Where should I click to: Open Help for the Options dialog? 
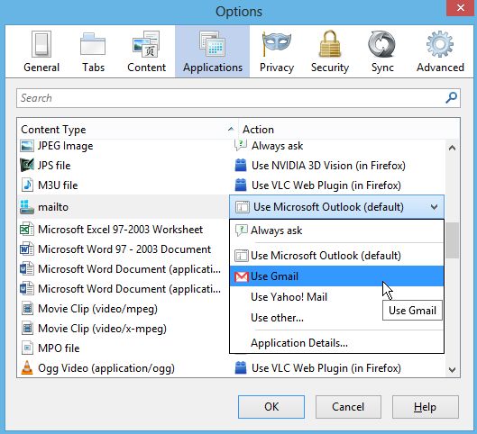426,407
